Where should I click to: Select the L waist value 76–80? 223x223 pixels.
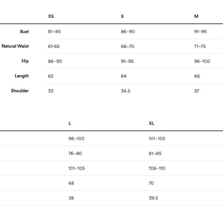75,154
